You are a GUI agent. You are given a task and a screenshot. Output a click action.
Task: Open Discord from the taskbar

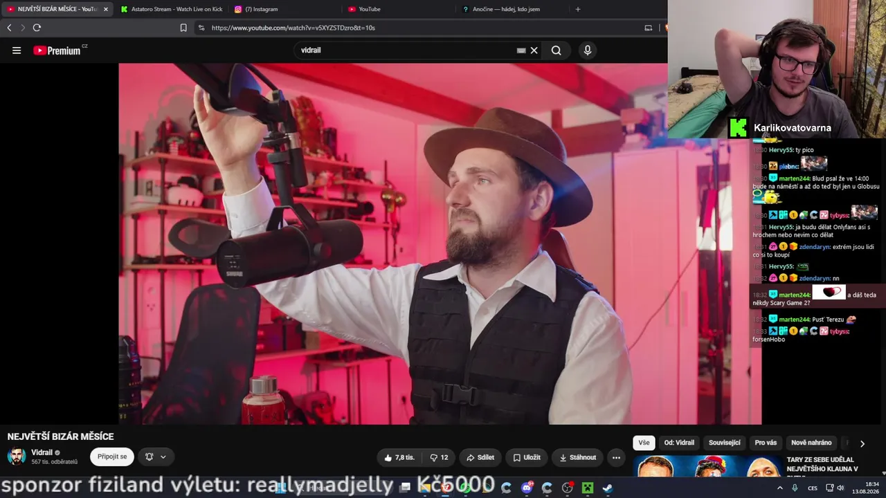click(x=527, y=488)
